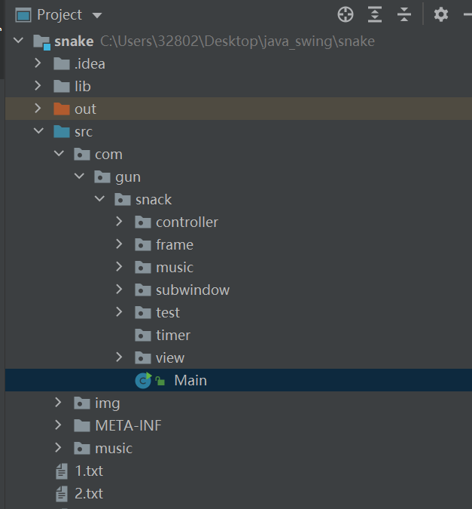Expand the .idea folder
The image size is (472, 509).
38,64
